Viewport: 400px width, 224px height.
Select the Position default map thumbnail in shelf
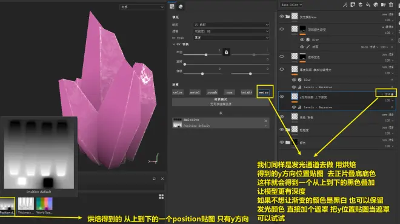[x=7, y=206]
